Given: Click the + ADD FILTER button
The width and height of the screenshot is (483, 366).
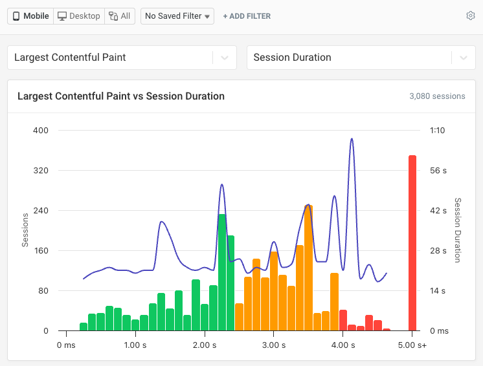Looking at the screenshot, I should (247, 16).
